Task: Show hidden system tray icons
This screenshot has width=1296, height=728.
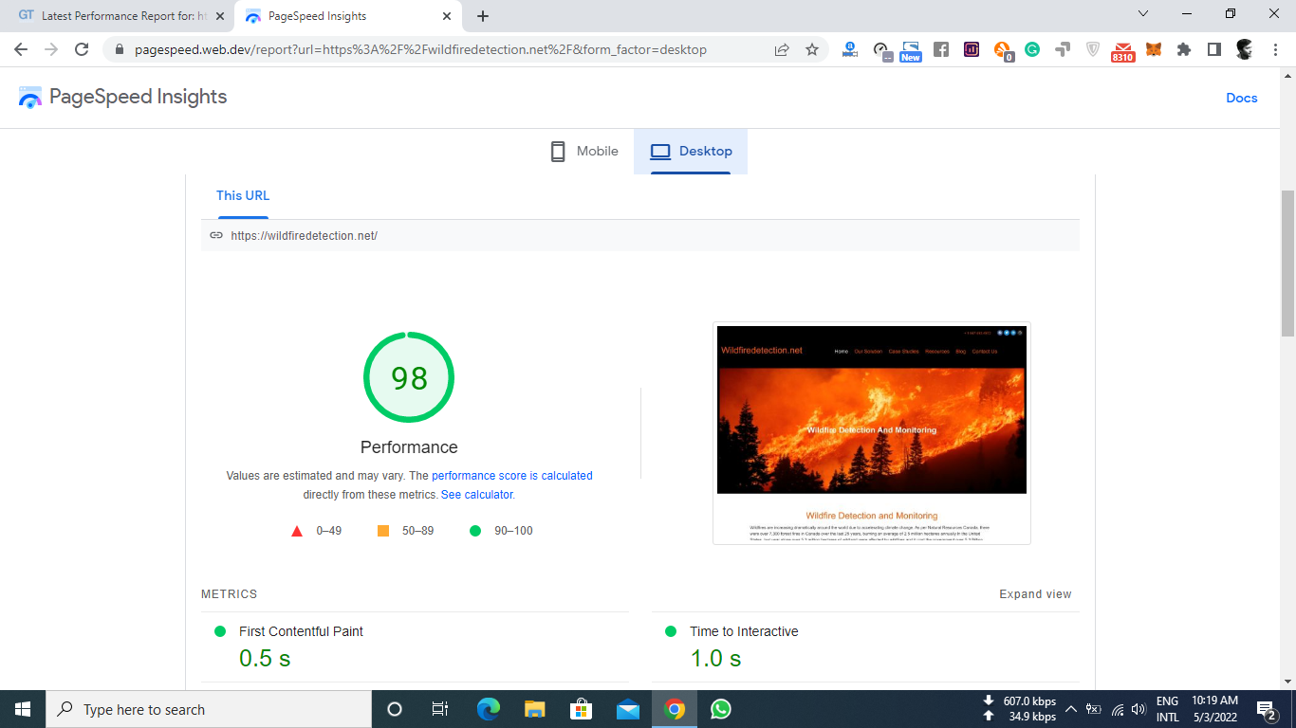Action: coord(1071,709)
